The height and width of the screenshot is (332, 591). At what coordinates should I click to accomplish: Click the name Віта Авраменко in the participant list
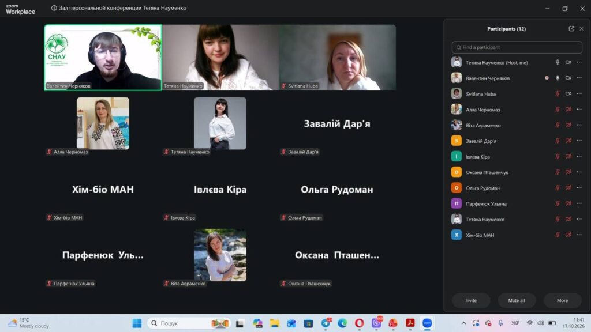[483, 125]
